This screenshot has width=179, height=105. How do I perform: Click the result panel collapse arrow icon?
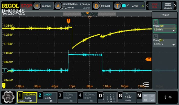tap(146, 84)
